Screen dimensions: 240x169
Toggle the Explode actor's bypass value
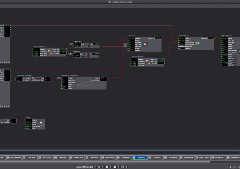pyautogui.click(x=131, y=51)
